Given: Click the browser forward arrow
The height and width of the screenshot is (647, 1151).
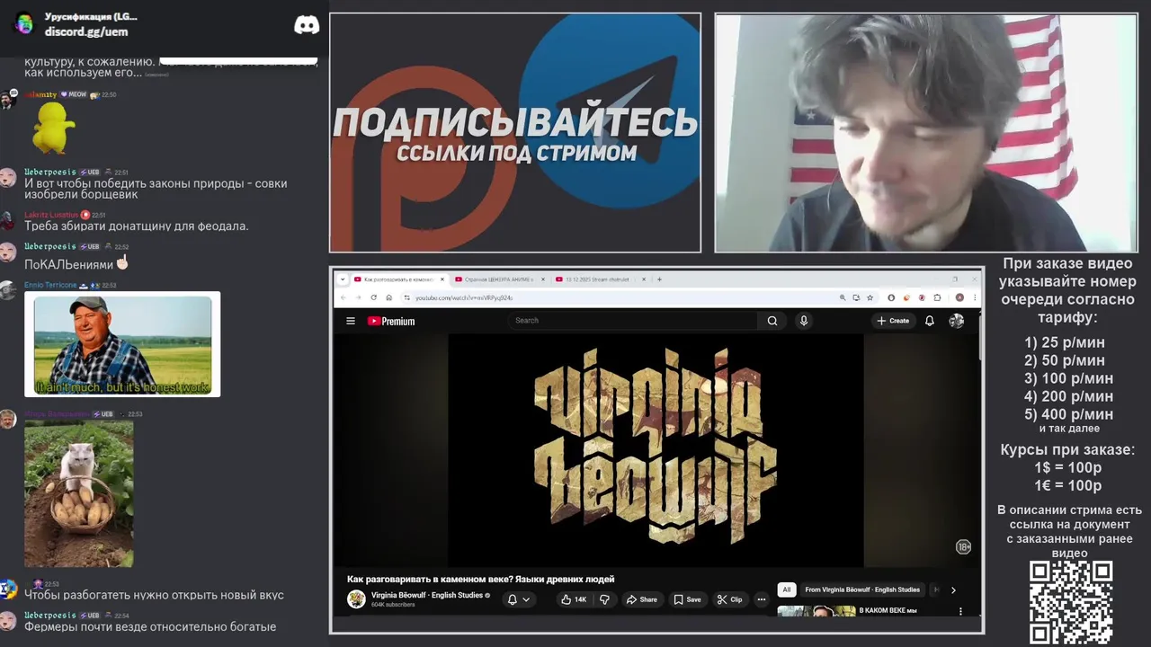Looking at the screenshot, I should click(358, 297).
